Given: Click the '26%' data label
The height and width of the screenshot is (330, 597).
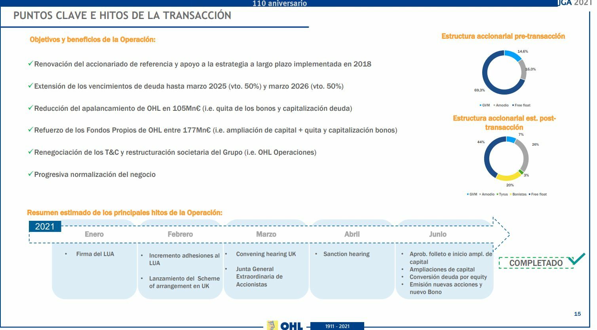Looking at the screenshot, I should tap(535, 144).
